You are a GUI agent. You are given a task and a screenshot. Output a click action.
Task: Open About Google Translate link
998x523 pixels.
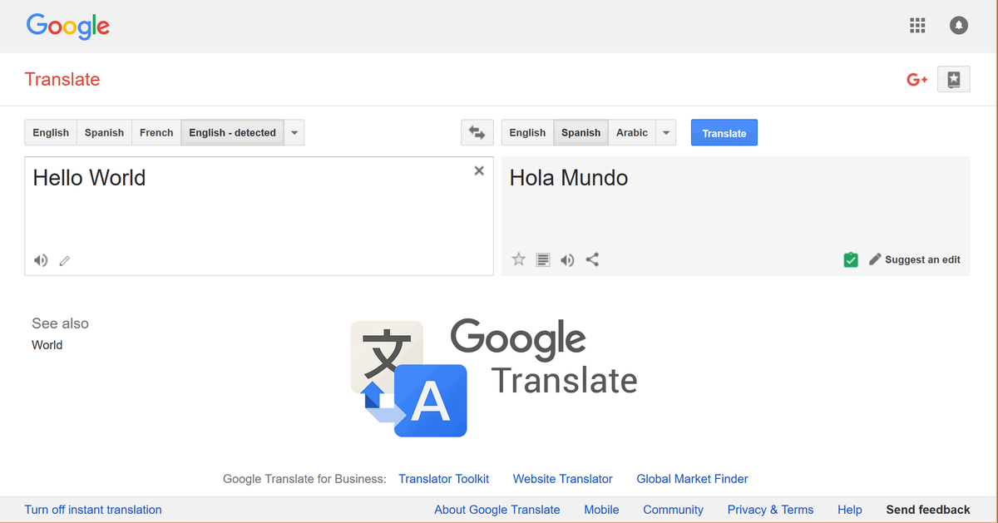497,510
